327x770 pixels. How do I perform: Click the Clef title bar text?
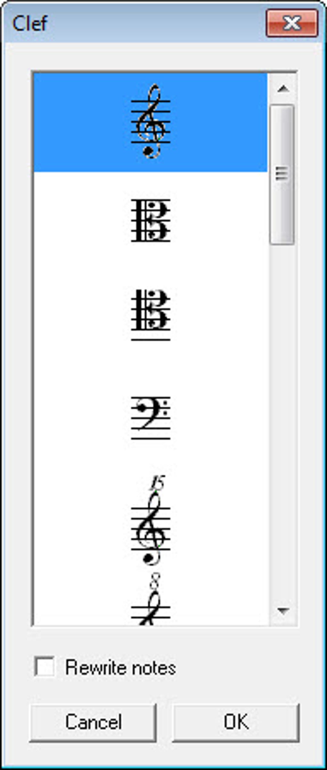tap(30, 23)
